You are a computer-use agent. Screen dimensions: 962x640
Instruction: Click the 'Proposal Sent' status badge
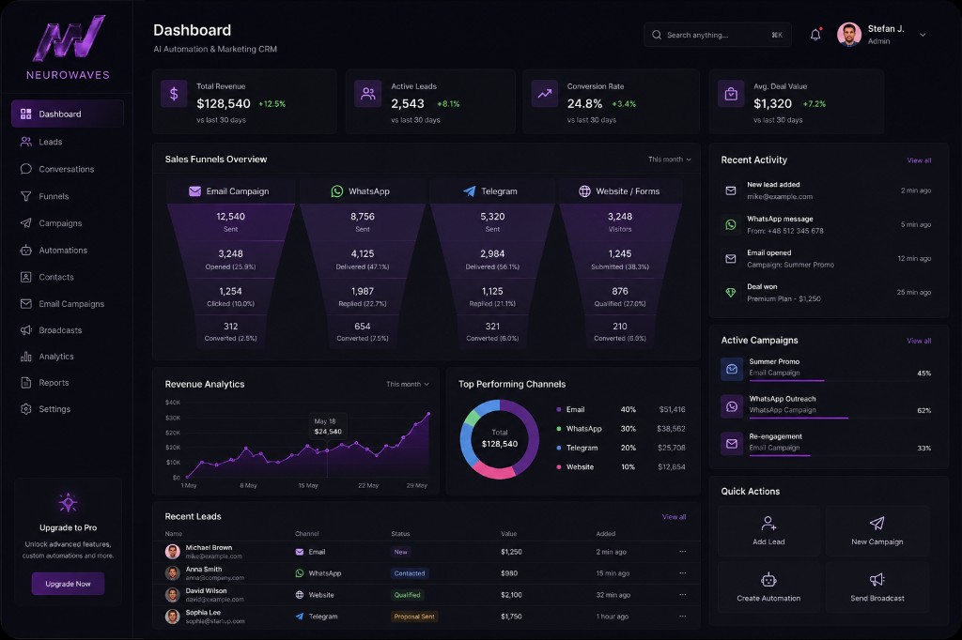[x=414, y=617]
